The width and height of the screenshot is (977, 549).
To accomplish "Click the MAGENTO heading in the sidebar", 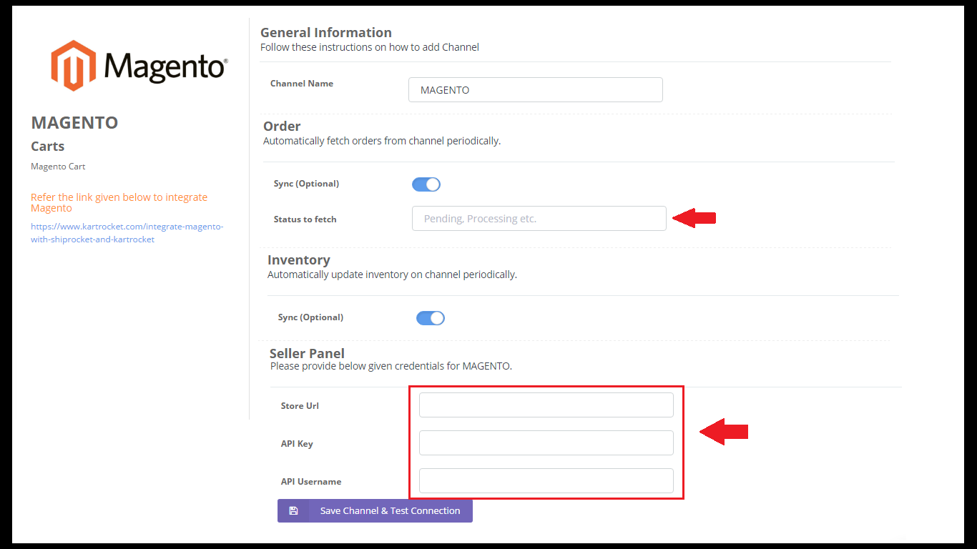I will pos(74,123).
